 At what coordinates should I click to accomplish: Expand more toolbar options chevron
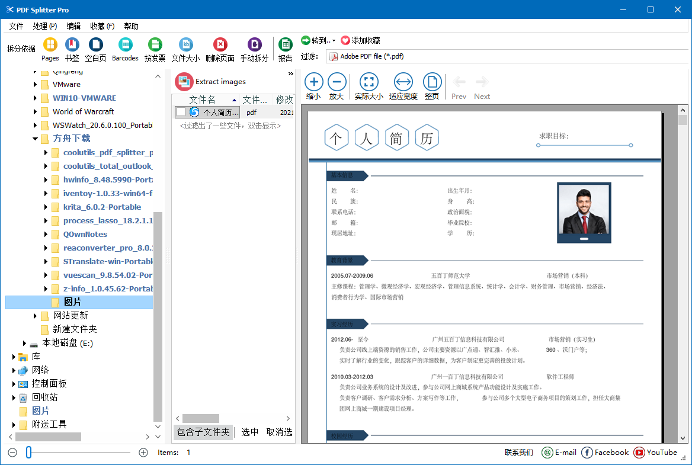click(x=290, y=73)
